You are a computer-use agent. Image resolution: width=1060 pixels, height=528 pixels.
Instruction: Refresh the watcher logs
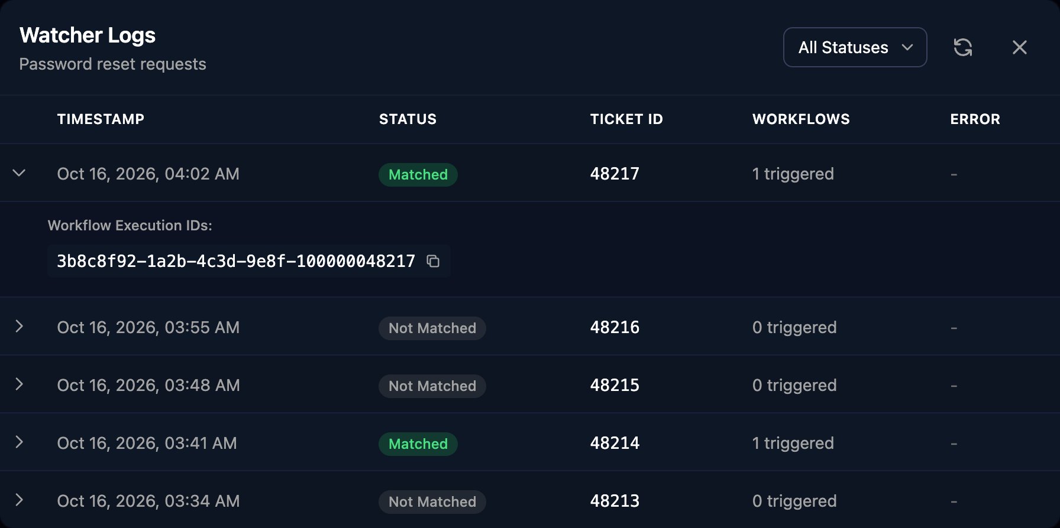[963, 47]
